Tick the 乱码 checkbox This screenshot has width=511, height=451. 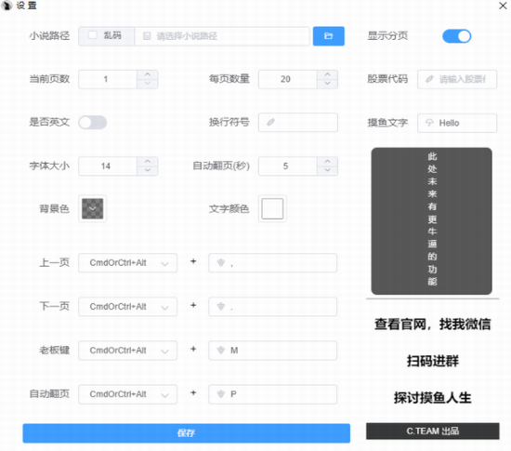click(93, 35)
